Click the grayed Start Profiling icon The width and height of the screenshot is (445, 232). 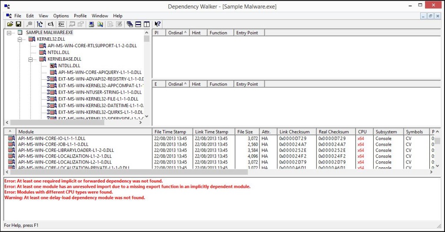click(x=110, y=24)
